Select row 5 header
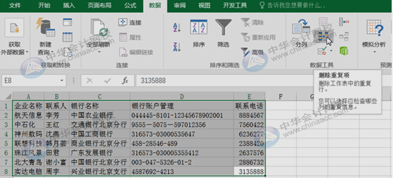Viewport: 393px width, 178px height. coord(6,143)
